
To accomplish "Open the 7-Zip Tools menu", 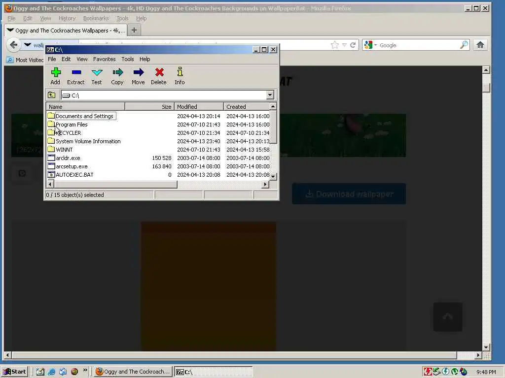I will (x=128, y=59).
